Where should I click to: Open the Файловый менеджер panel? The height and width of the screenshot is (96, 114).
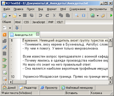tap(77, 88)
